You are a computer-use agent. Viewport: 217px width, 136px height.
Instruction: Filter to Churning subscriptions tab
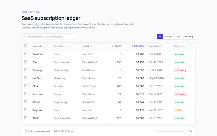pyautogui.click(x=188, y=37)
